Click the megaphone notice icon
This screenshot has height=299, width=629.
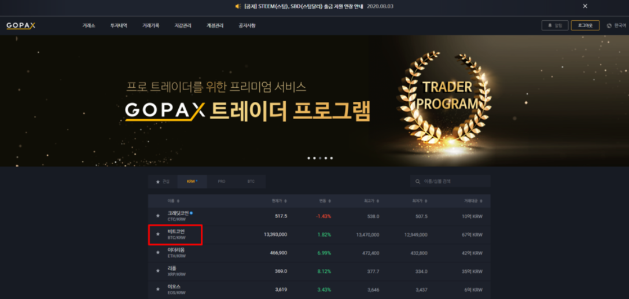coord(237,6)
